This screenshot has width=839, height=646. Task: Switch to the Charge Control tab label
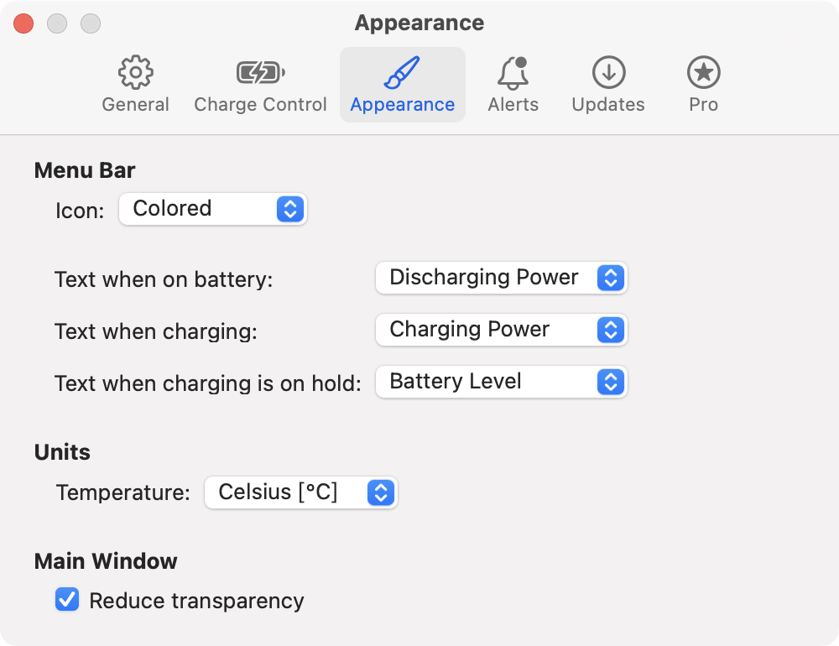click(261, 104)
